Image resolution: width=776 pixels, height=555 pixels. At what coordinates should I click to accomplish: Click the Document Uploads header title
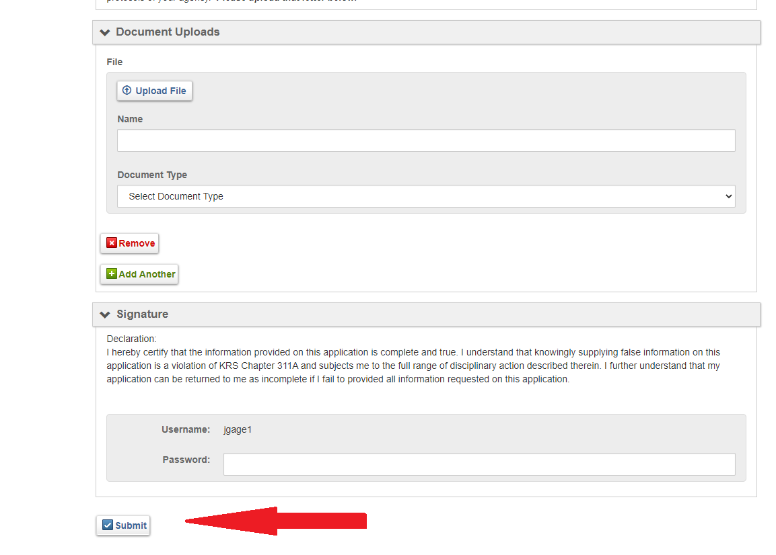(x=168, y=32)
